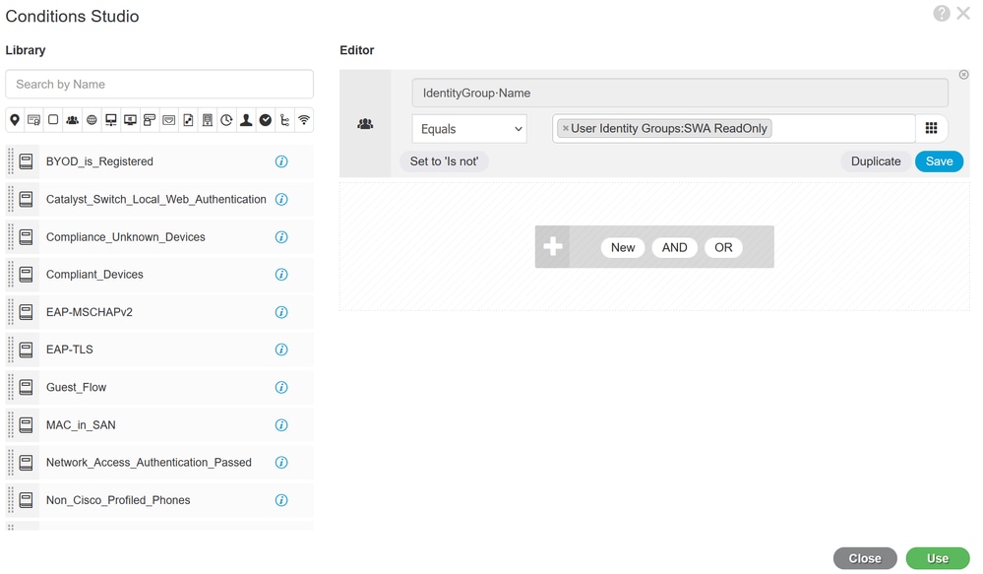Show info for Compliance_Unknown_Devices

pyautogui.click(x=281, y=237)
